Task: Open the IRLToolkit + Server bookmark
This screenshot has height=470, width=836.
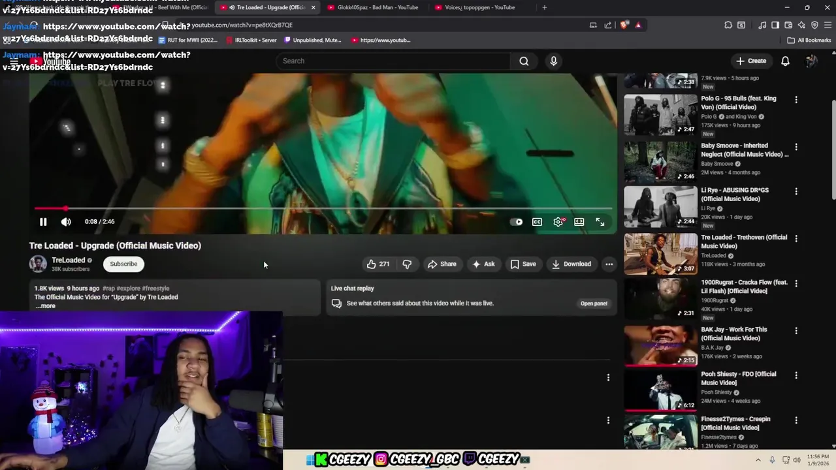Action: click(x=251, y=40)
